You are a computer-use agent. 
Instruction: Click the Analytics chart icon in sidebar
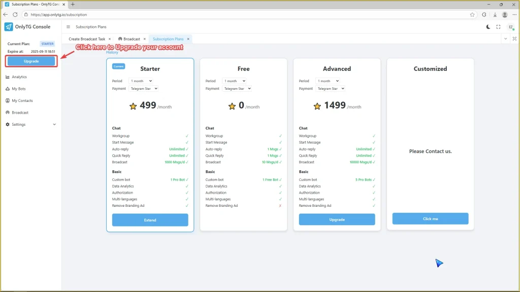pyautogui.click(x=8, y=77)
